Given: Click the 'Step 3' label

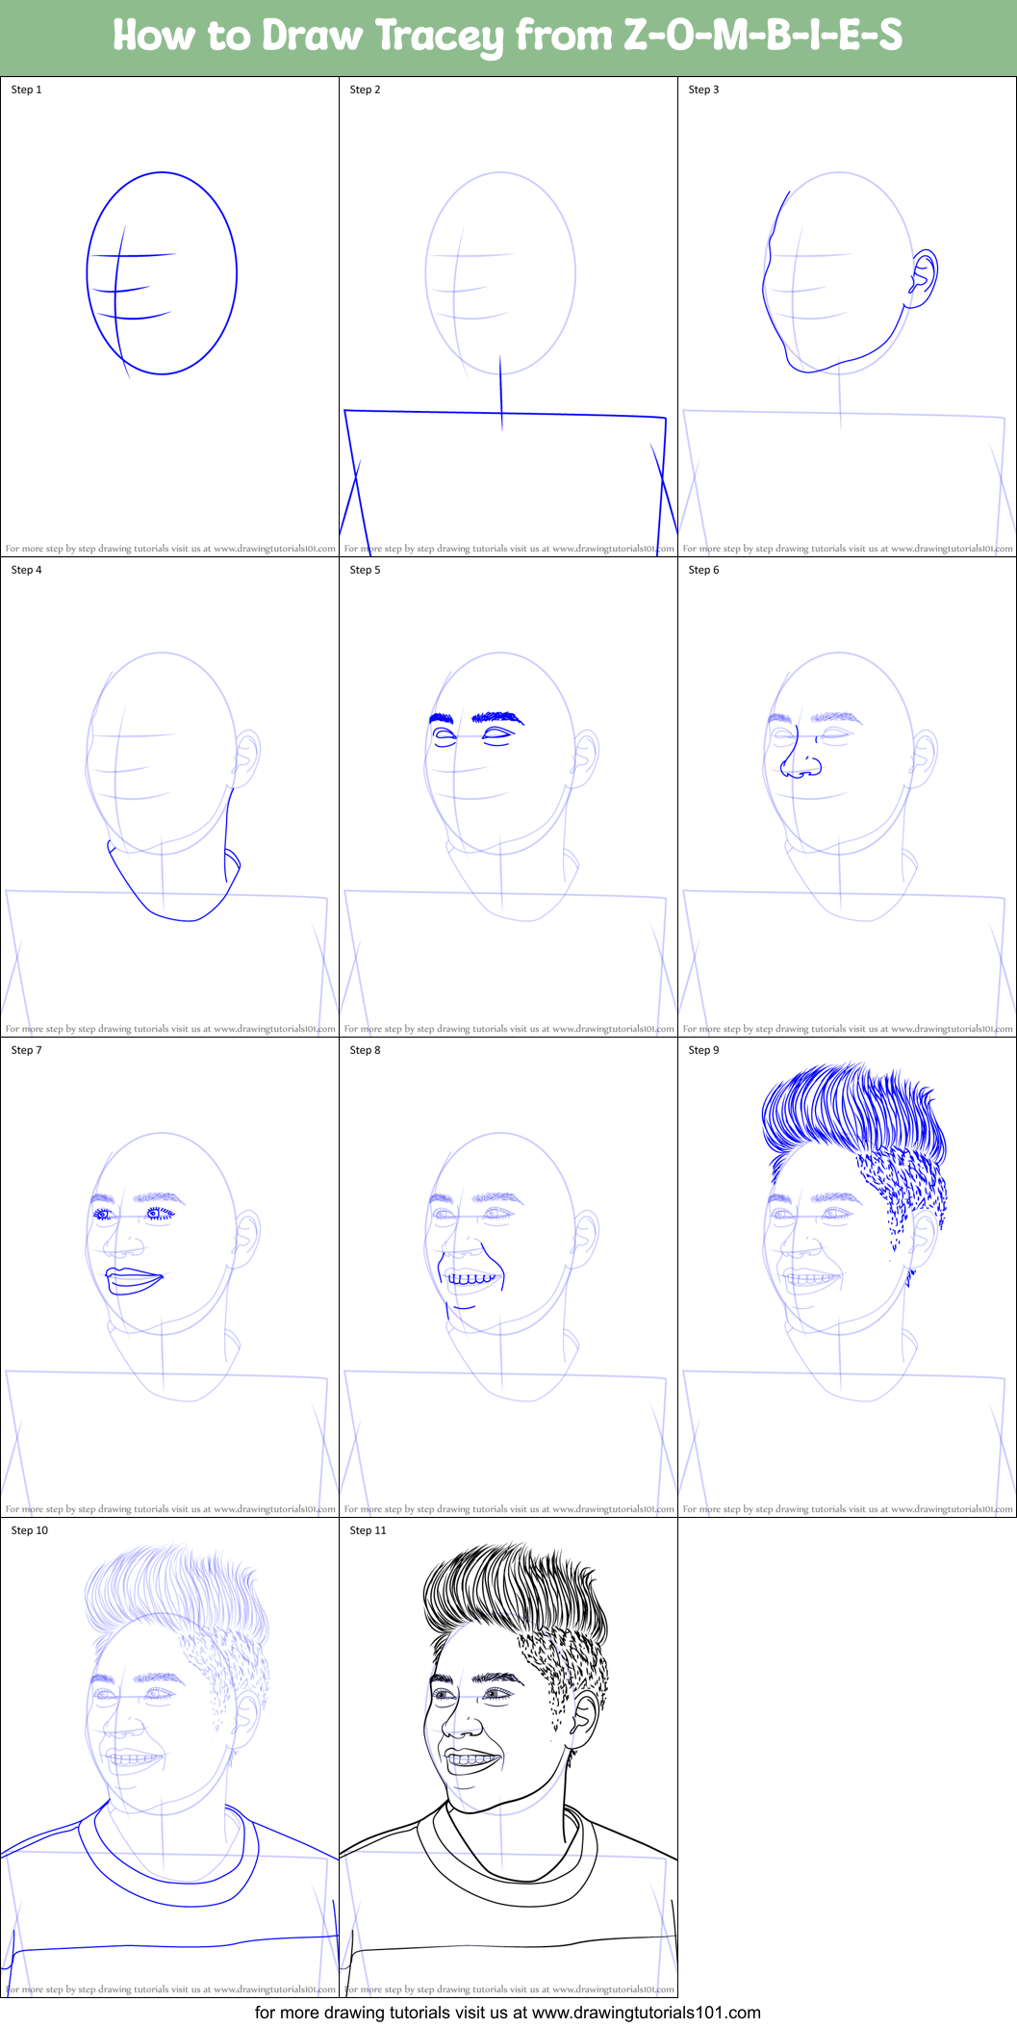Looking at the screenshot, I should (704, 90).
